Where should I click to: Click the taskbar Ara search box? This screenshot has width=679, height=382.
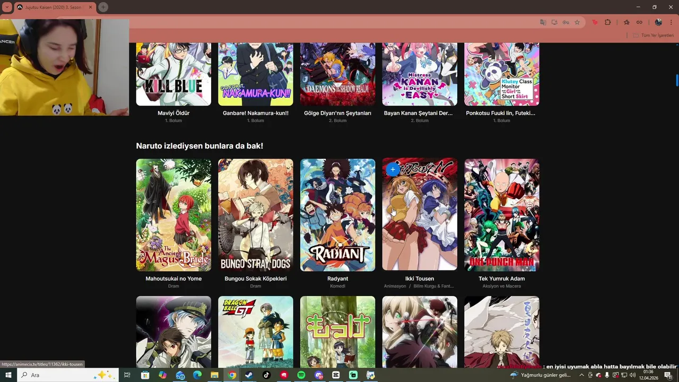68,375
